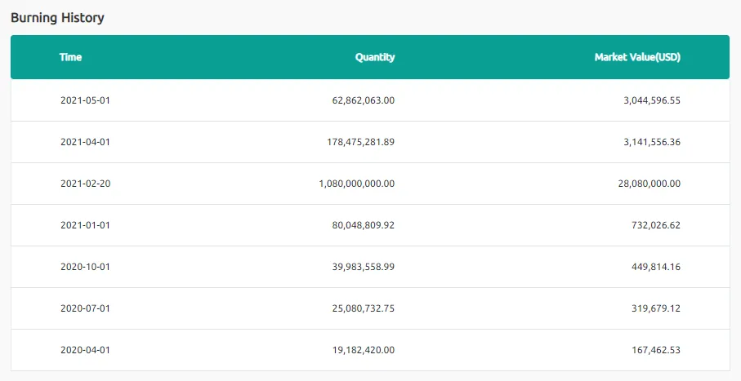Click quantity 39,983,558.99
The width and height of the screenshot is (741, 381).
pos(364,266)
